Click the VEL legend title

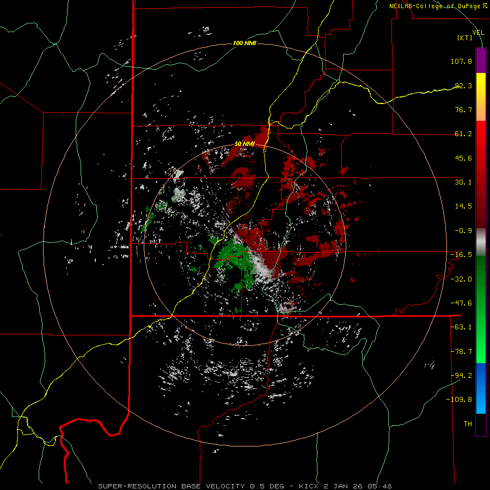click(x=478, y=32)
